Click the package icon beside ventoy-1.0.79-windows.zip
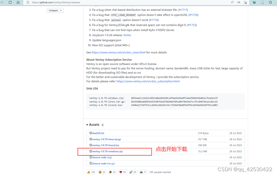 (x=91, y=151)
